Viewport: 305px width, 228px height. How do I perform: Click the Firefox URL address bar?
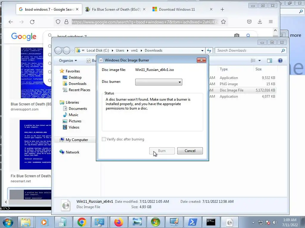tap(144, 22)
